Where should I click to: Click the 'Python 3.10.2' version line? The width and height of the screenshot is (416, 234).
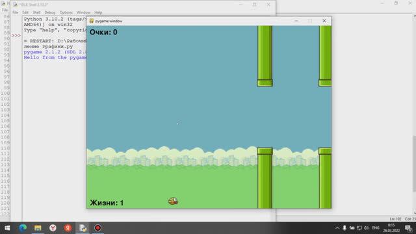(55, 19)
